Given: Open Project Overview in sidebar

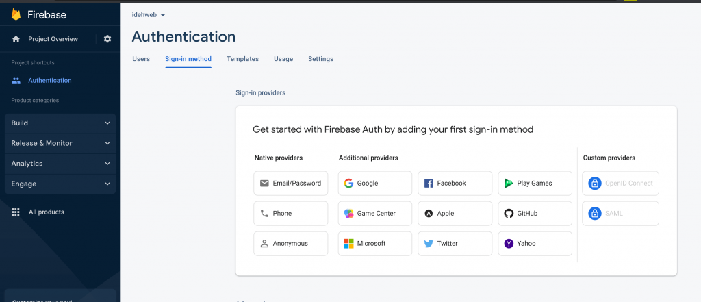Looking at the screenshot, I should pyautogui.click(x=53, y=39).
